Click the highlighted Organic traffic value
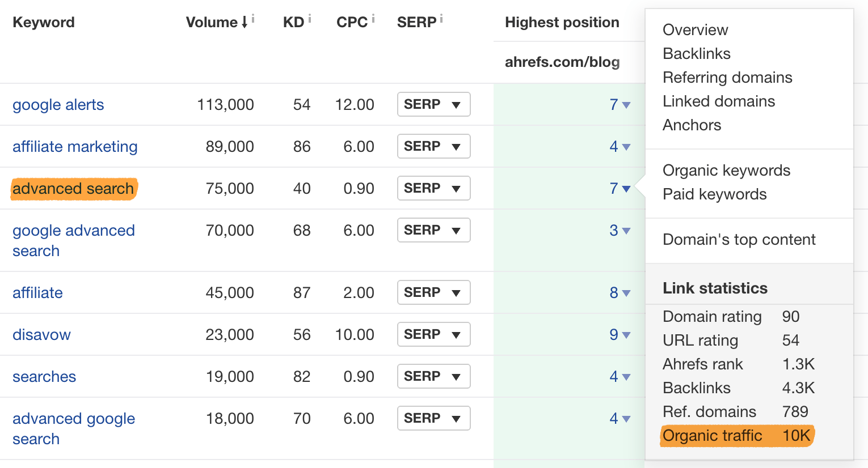Screen dimensions: 868x468 pyautogui.click(x=799, y=436)
